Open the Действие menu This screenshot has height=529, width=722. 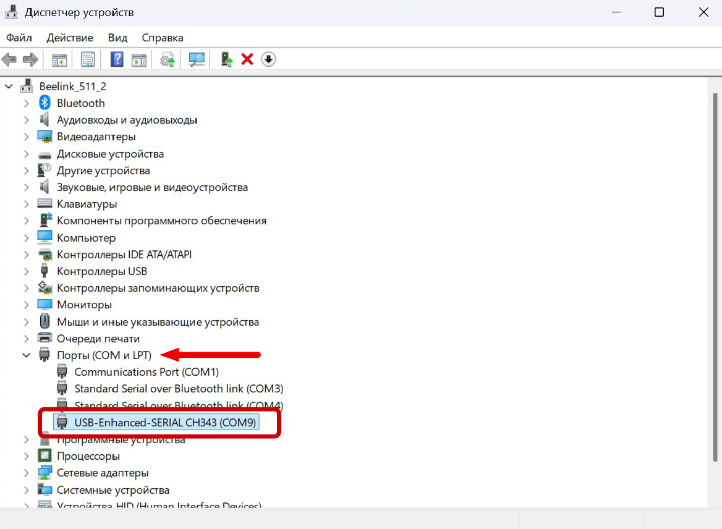70,38
